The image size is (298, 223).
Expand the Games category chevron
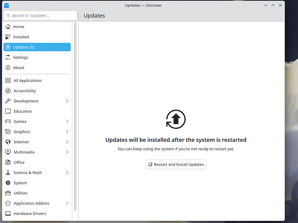coord(67,121)
